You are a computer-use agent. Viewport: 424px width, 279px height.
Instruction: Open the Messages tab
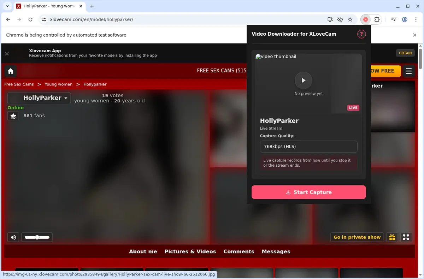pyautogui.click(x=276, y=251)
